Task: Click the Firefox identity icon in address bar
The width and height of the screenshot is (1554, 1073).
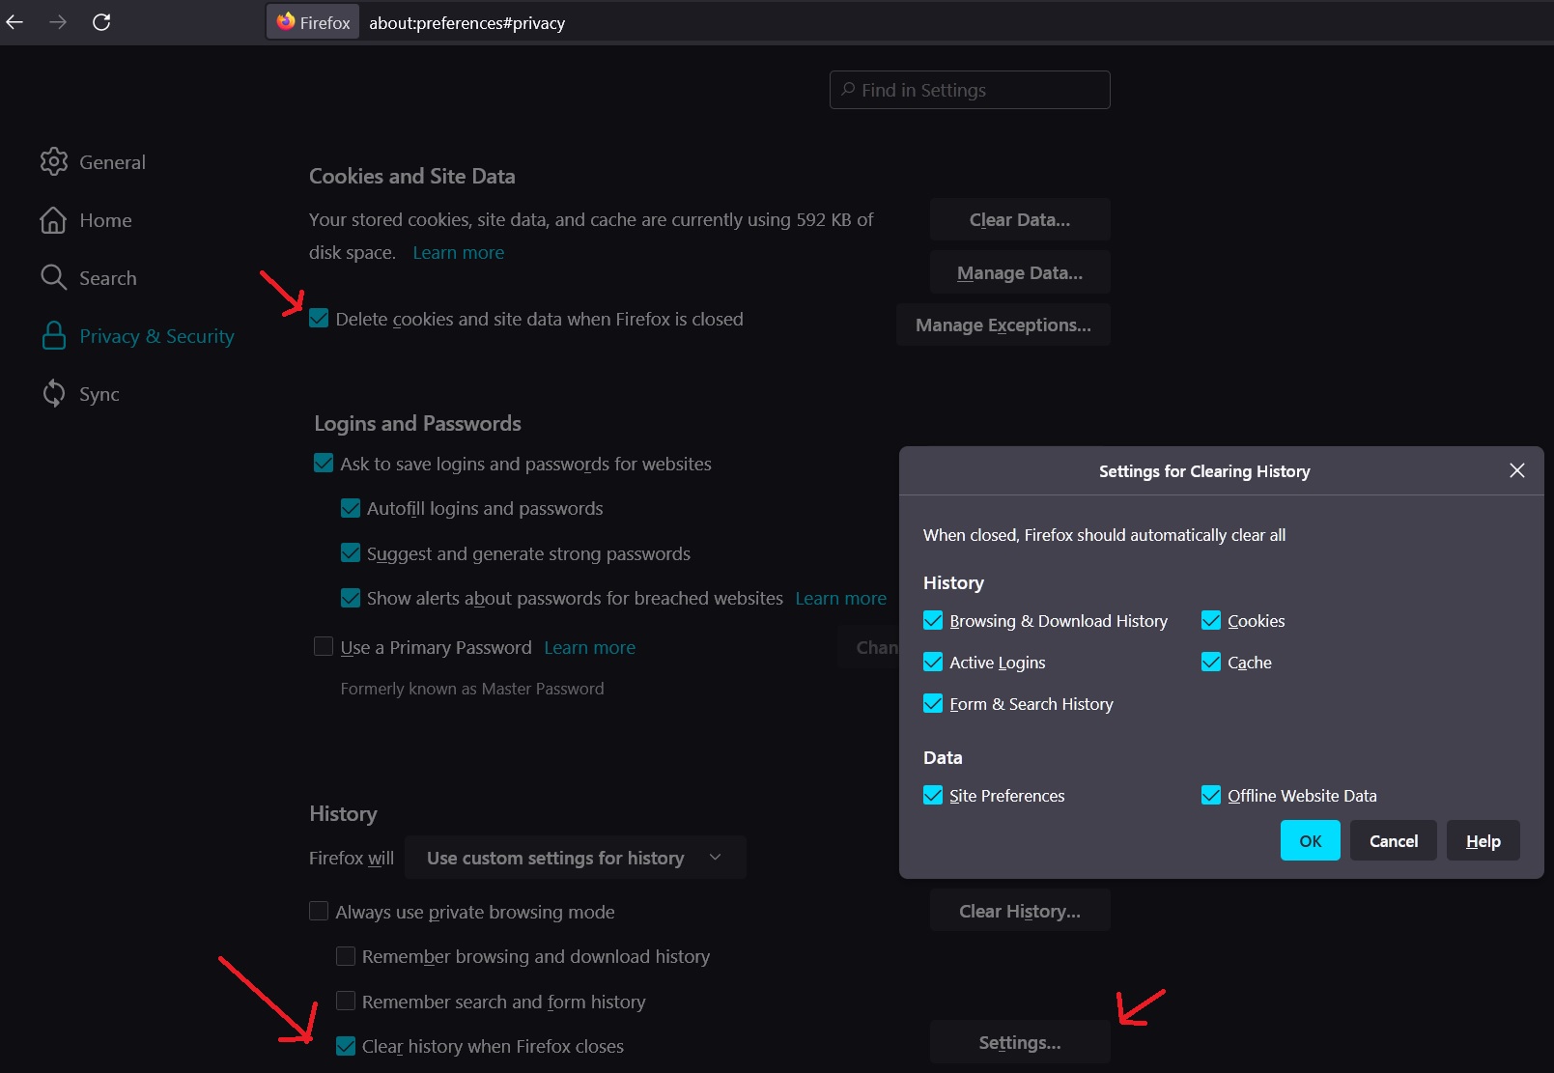Action: click(x=313, y=22)
